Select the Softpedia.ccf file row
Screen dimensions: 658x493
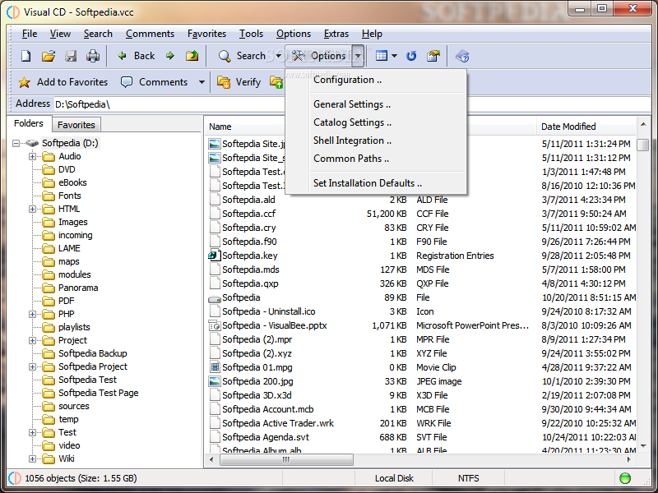pos(248,214)
